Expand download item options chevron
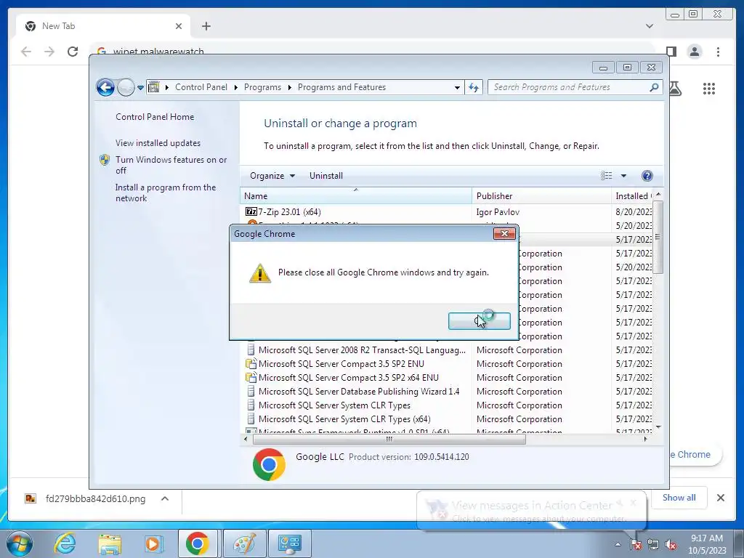The height and width of the screenshot is (558, 744). point(165,498)
